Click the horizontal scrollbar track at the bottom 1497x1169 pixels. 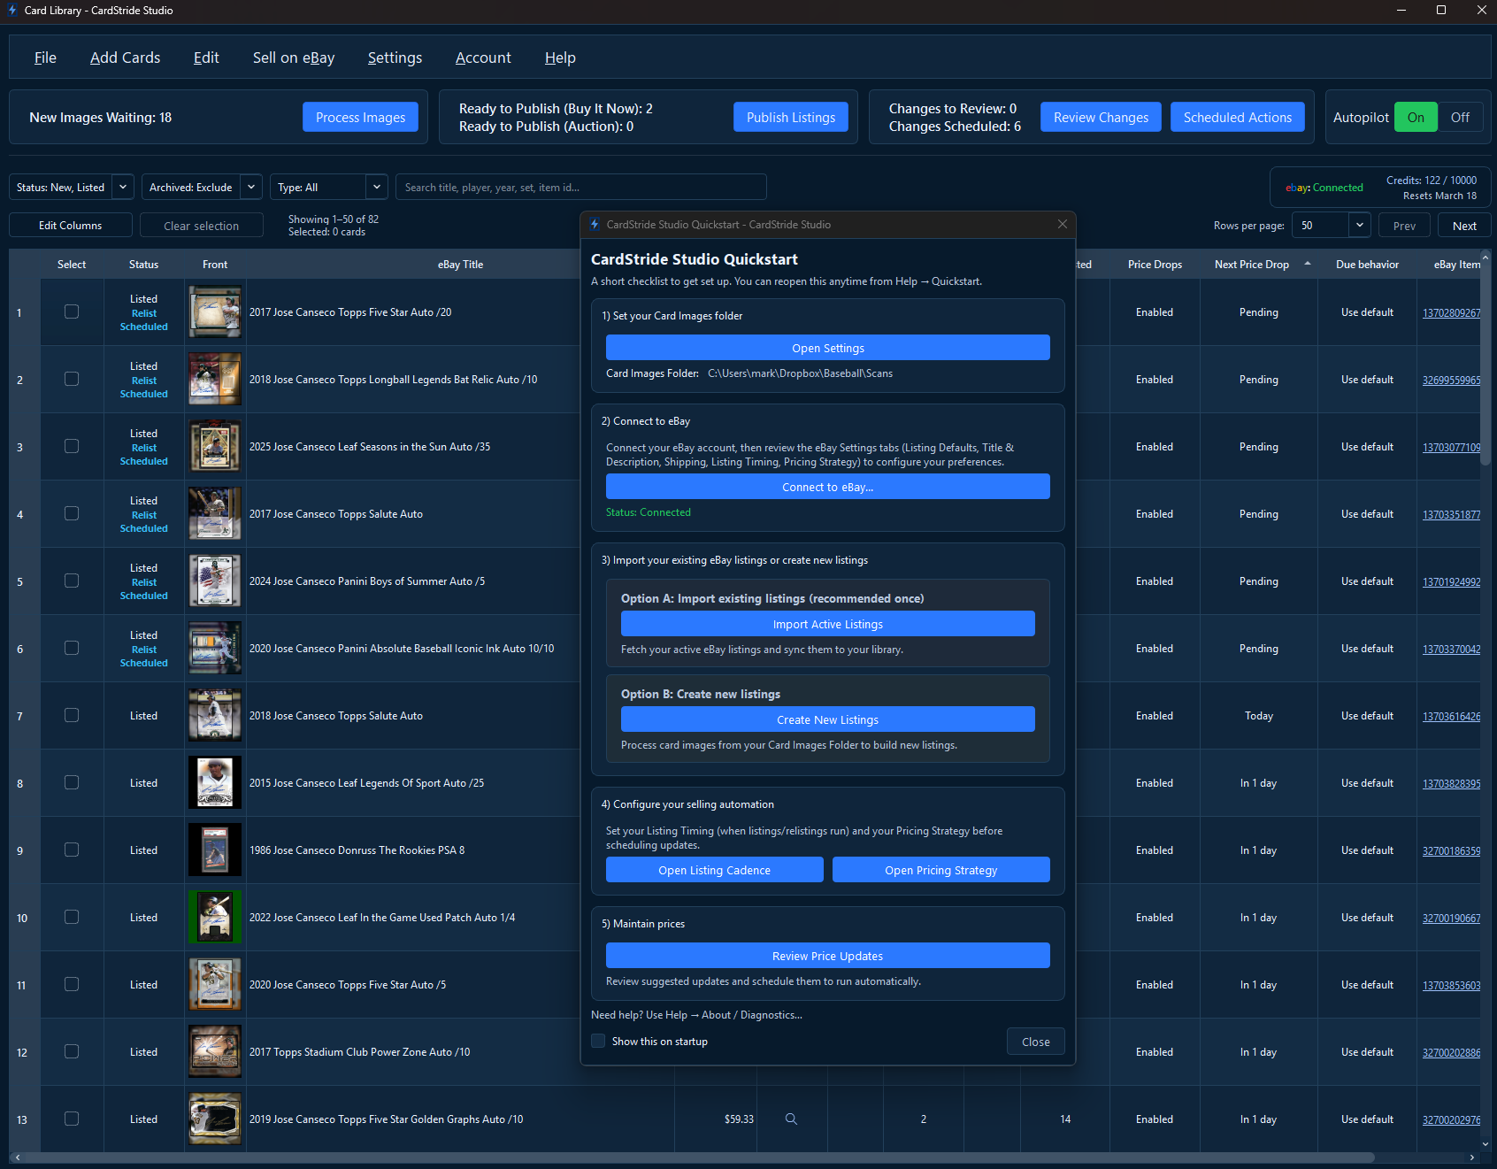point(708,1157)
